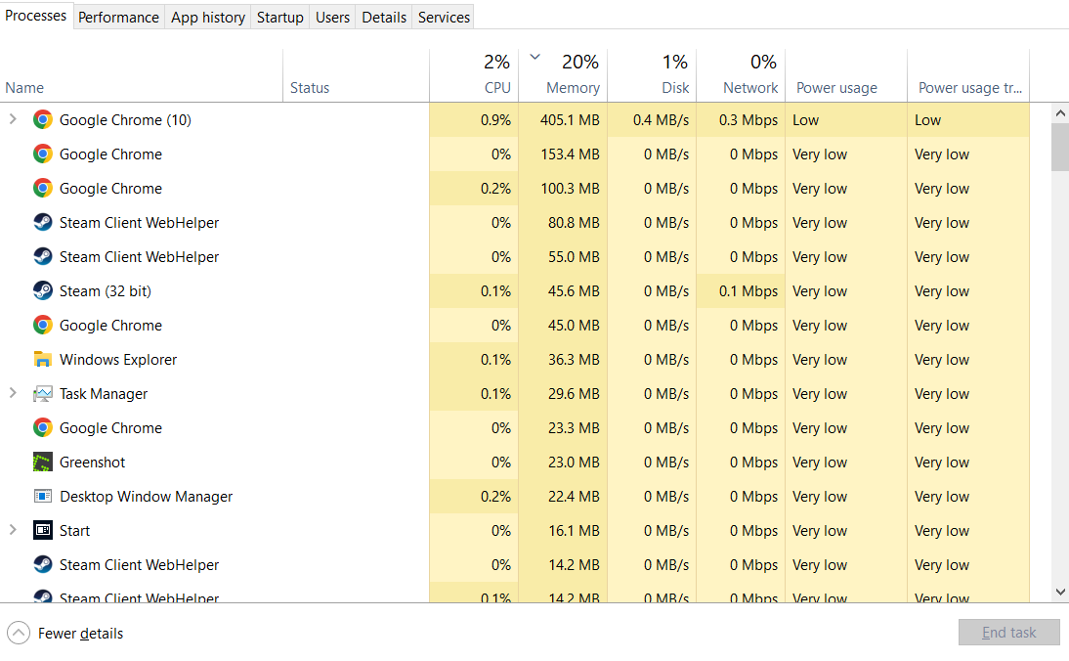Click the 80.8 MB memory value
1069x661 pixels.
pos(574,222)
